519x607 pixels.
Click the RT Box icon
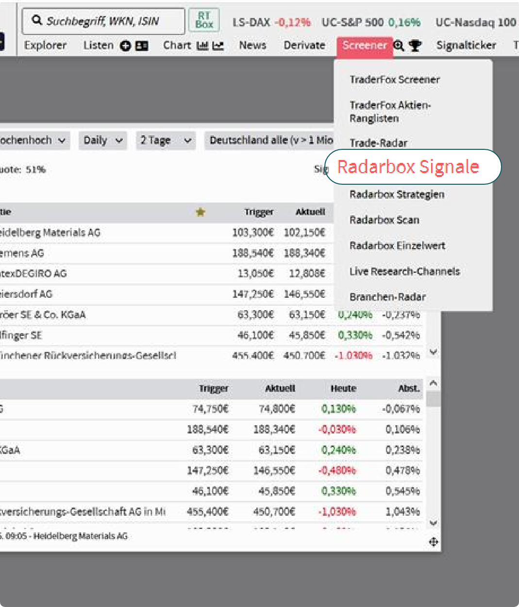(x=204, y=20)
